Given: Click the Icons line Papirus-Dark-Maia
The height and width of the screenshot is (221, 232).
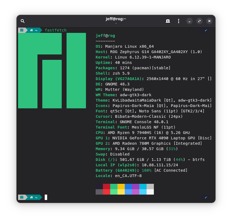Looking at the screenshot, I should [x=154, y=106].
